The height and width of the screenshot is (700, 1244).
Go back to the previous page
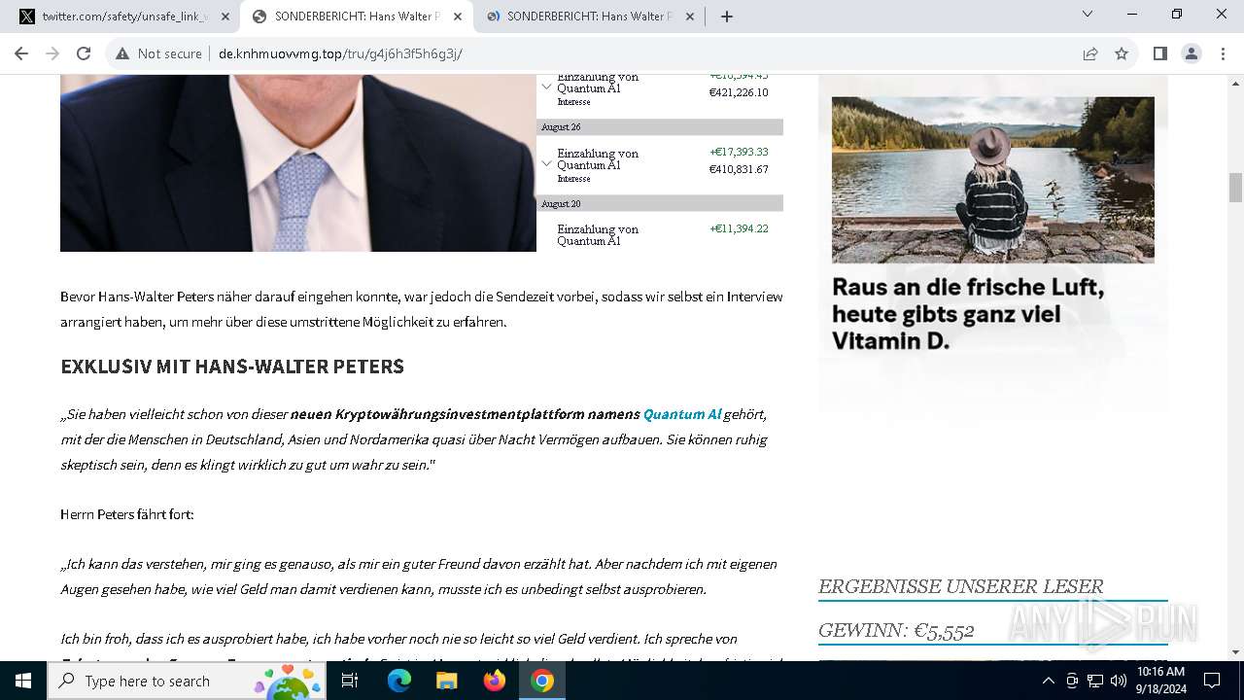21,53
